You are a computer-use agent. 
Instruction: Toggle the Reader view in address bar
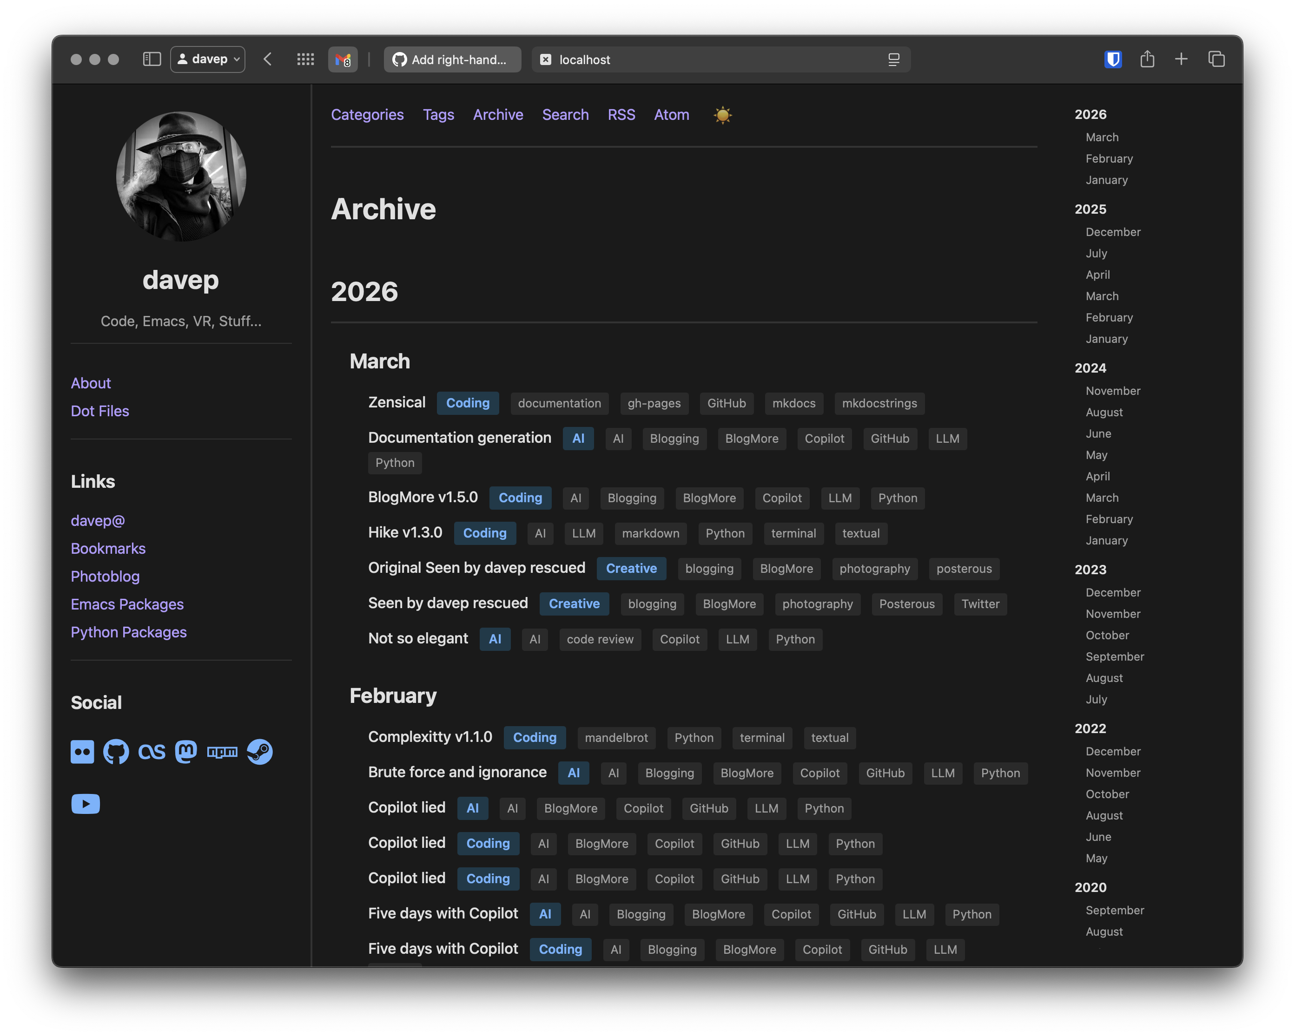894,59
